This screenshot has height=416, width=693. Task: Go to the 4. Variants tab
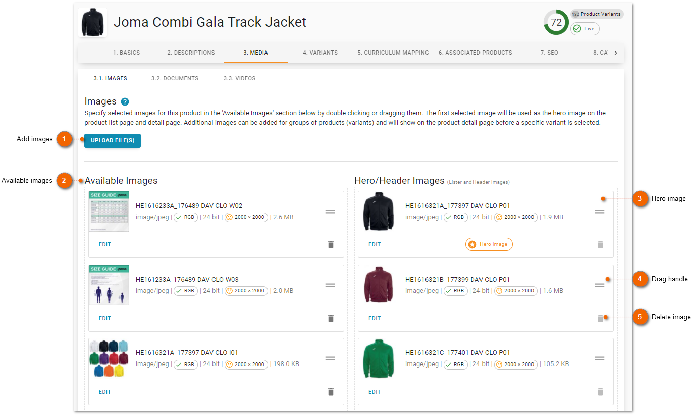(321, 53)
